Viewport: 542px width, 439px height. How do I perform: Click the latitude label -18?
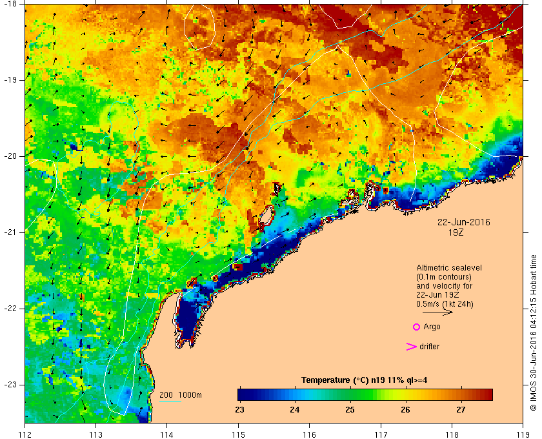point(10,4)
